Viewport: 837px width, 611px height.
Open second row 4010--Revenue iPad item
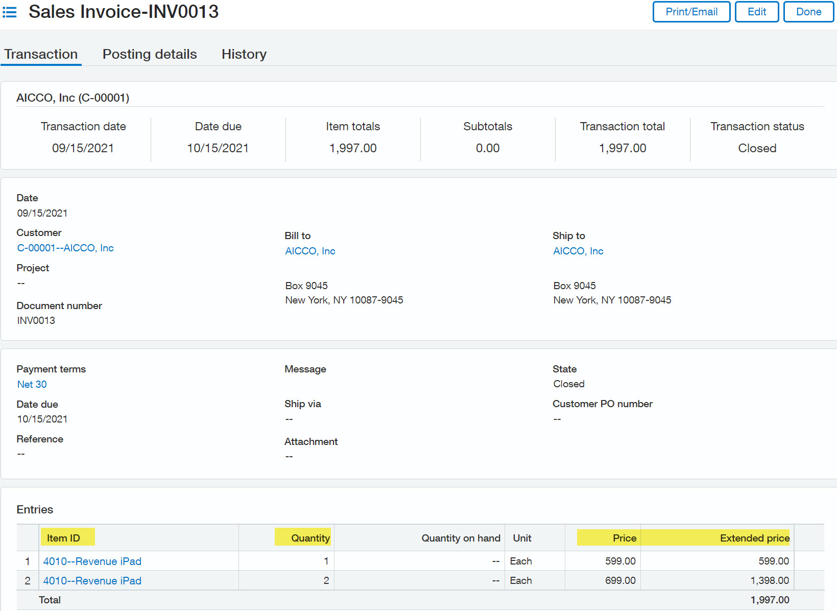pyautogui.click(x=92, y=580)
